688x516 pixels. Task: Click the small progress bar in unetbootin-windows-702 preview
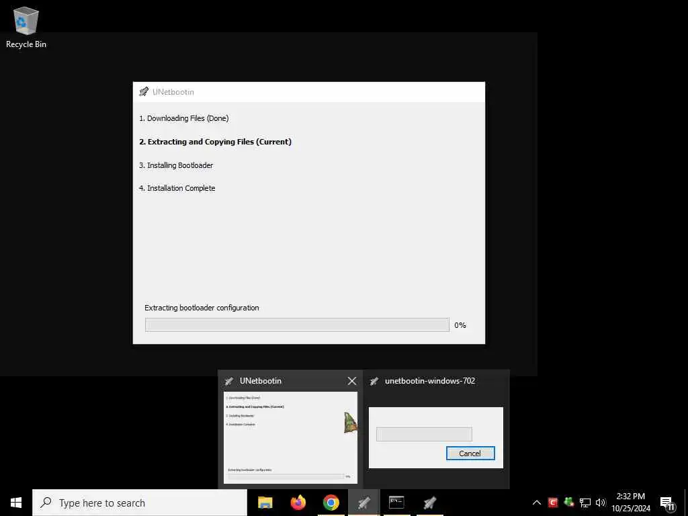(425, 435)
